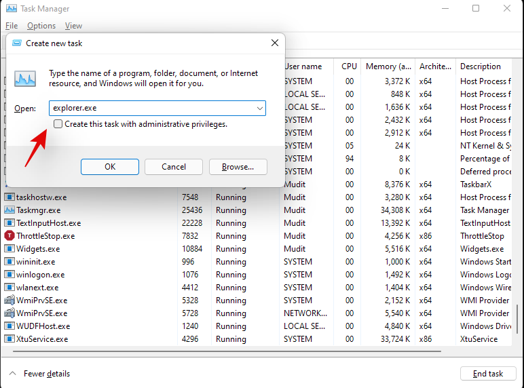
Task: Open the File menu
Action: pyautogui.click(x=12, y=26)
